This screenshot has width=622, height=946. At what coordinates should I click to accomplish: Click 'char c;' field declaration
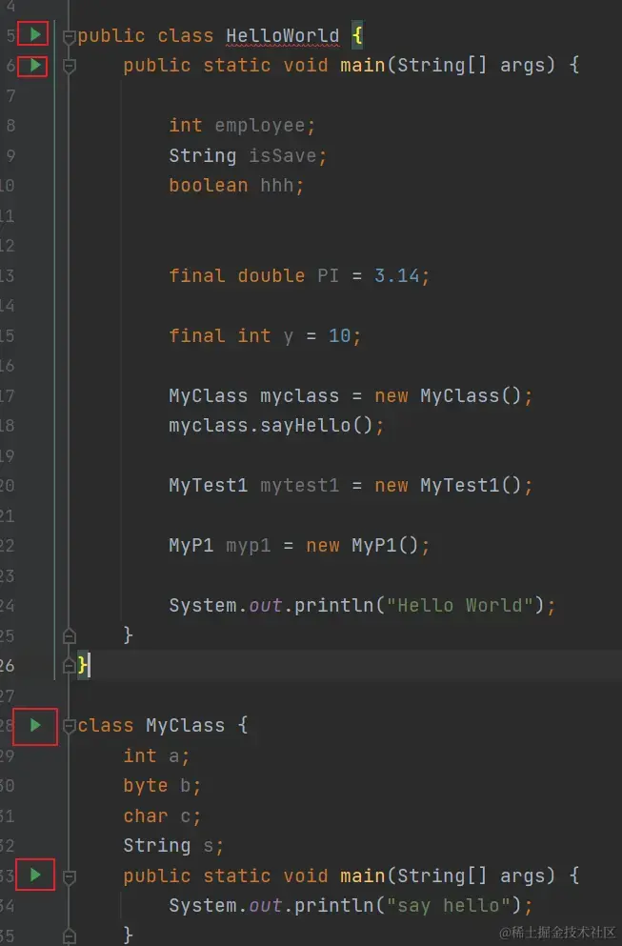coord(162,815)
